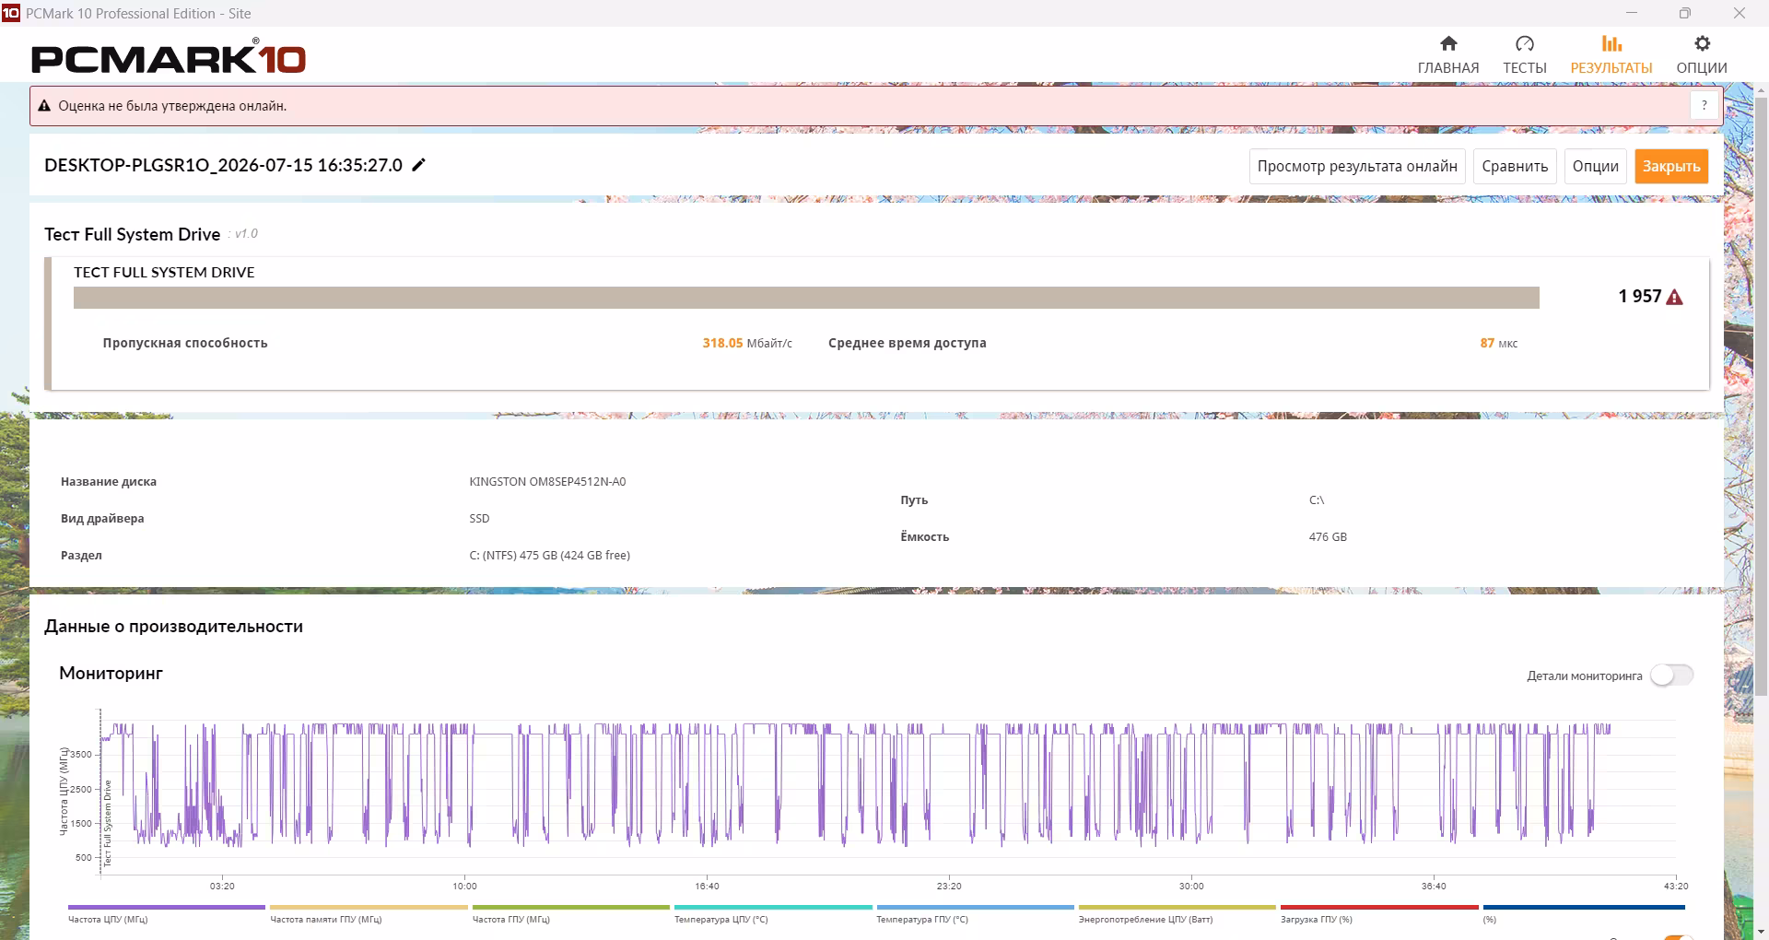Image resolution: width=1769 pixels, height=940 pixels.
Task: Go to the ТЕСТЫ section
Action: (1524, 55)
